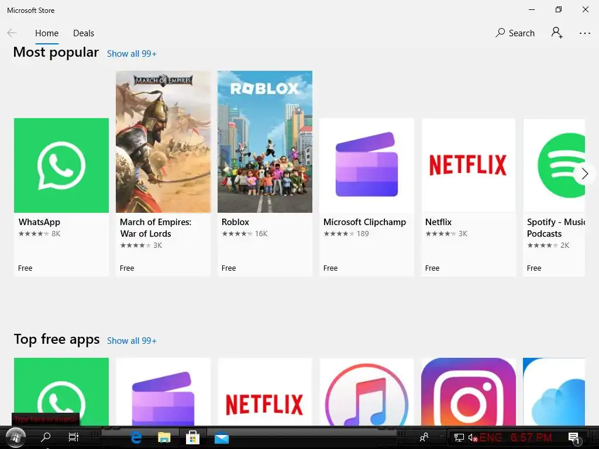The image size is (599, 449).
Task: Open Clipchamp icon in Top free apps
Action: (x=163, y=391)
